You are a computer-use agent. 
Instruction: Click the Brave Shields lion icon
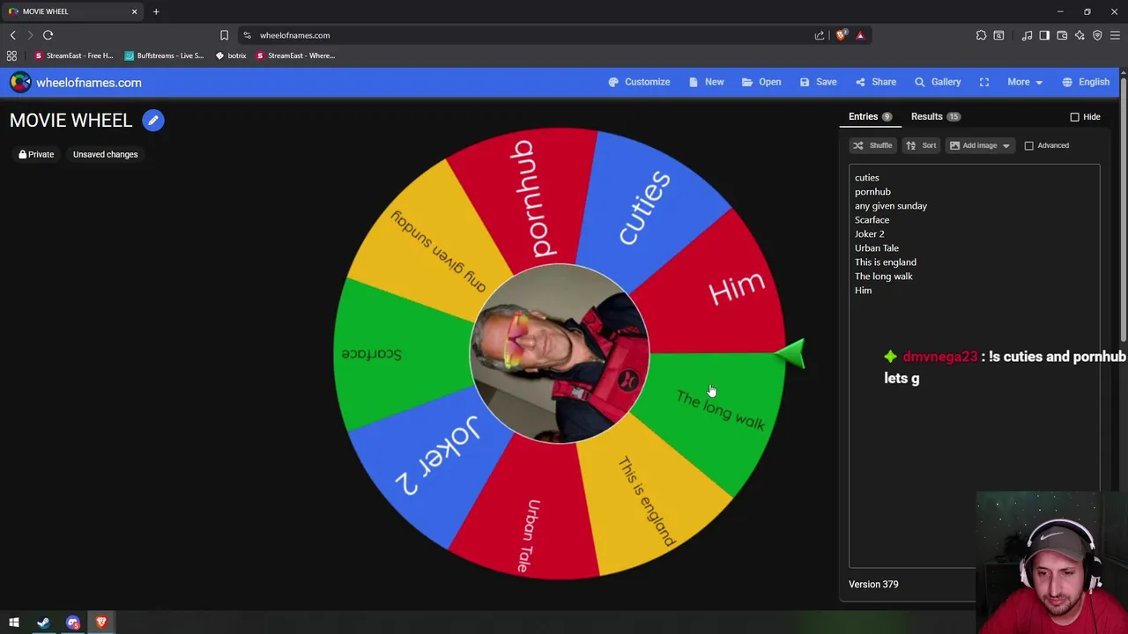842,35
